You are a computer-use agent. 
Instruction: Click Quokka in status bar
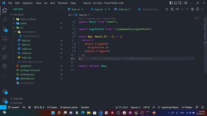[x=85, y=107]
